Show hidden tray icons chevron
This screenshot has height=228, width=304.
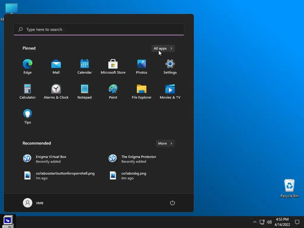pyautogui.click(x=255, y=222)
